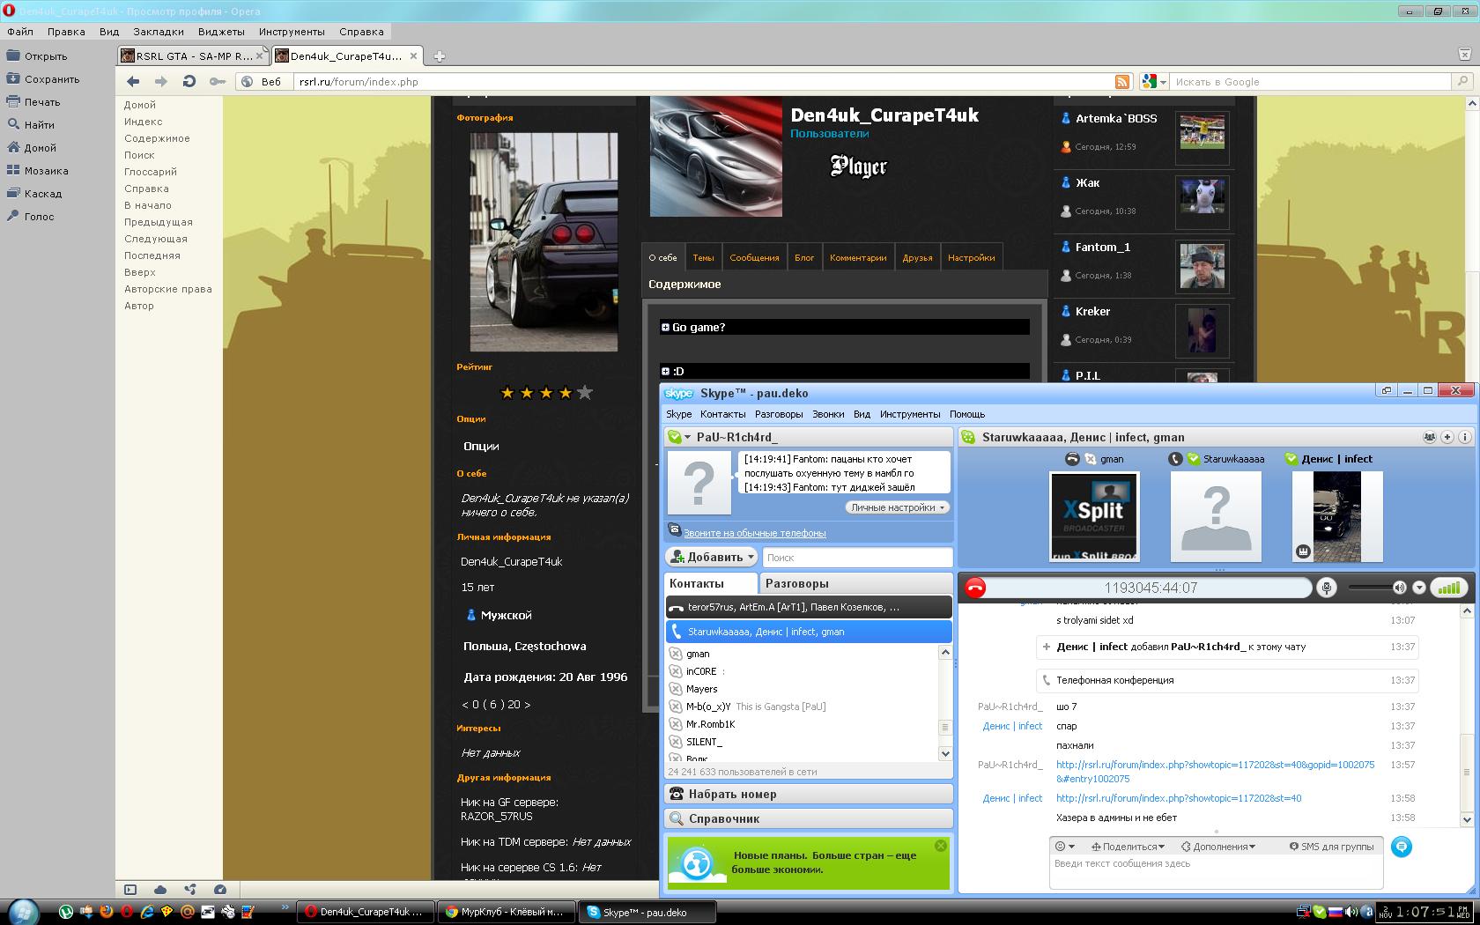The height and width of the screenshot is (925, 1480).
Task: Focus the Skype Поиск search field
Action: (857, 557)
